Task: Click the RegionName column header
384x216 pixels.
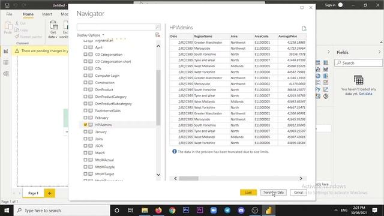Action: click(x=211, y=36)
